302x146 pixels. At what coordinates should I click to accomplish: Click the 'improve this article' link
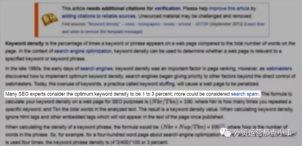229,8
